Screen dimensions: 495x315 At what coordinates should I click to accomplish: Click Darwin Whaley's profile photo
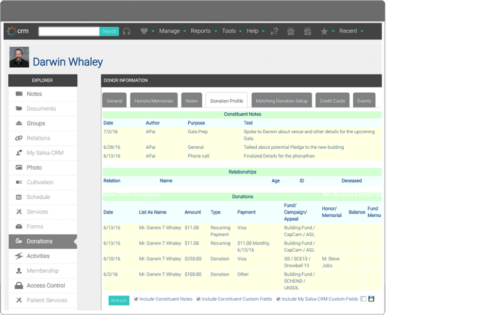pos(19,57)
